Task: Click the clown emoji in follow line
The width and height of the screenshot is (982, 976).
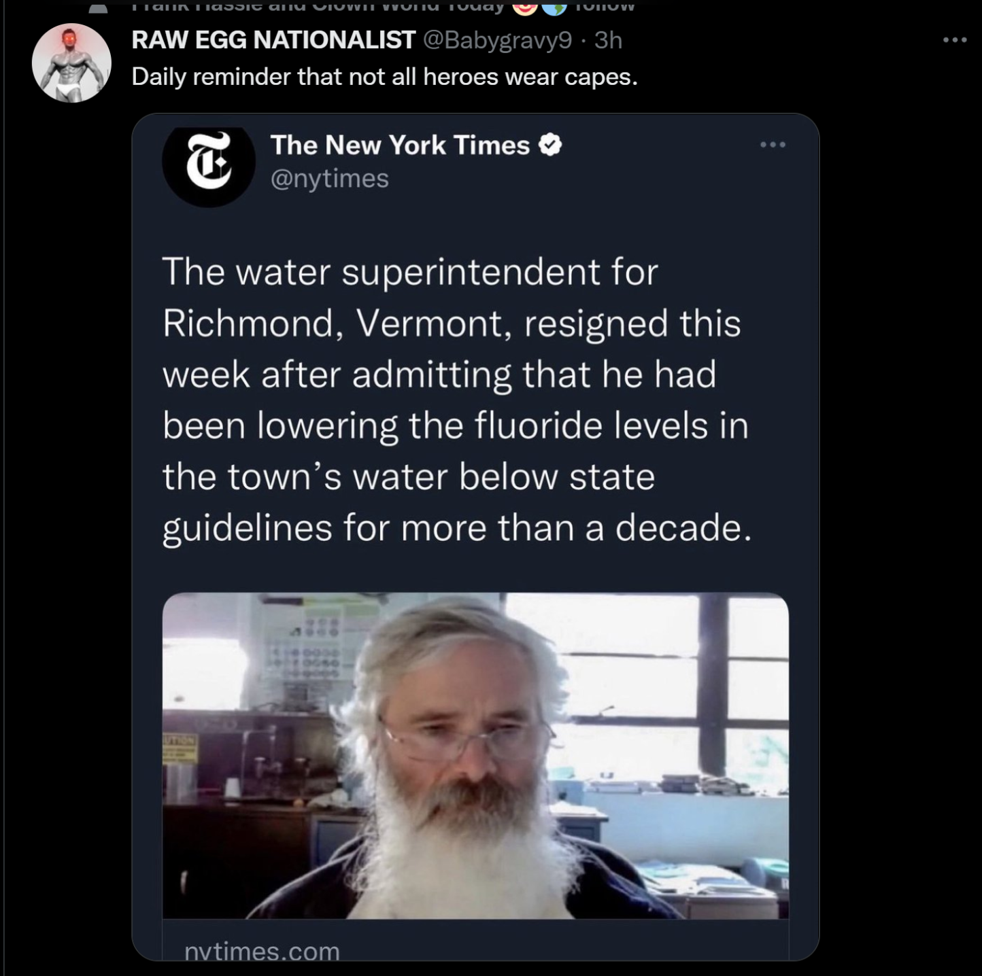Action: click(524, 6)
